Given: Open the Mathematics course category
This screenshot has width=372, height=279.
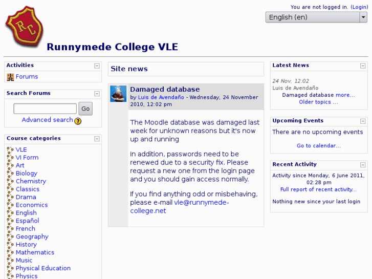Looking at the screenshot, I should (x=35, y=252).
